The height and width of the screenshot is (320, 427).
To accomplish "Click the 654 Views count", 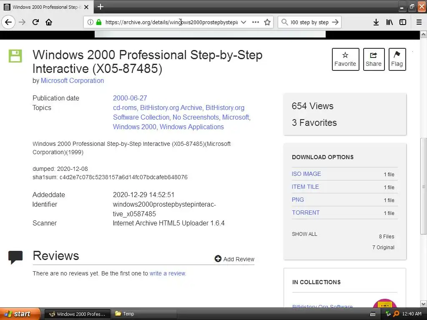I will click(312, 106).
